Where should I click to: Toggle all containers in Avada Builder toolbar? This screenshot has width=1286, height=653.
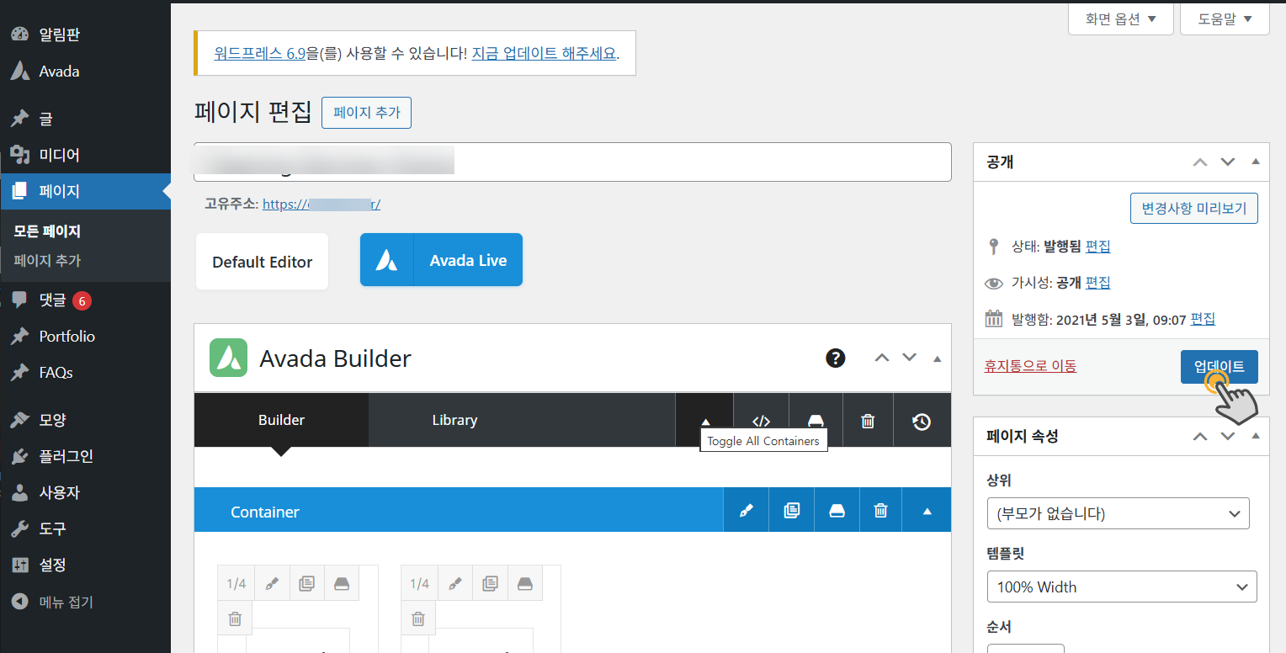coord(705,420)
